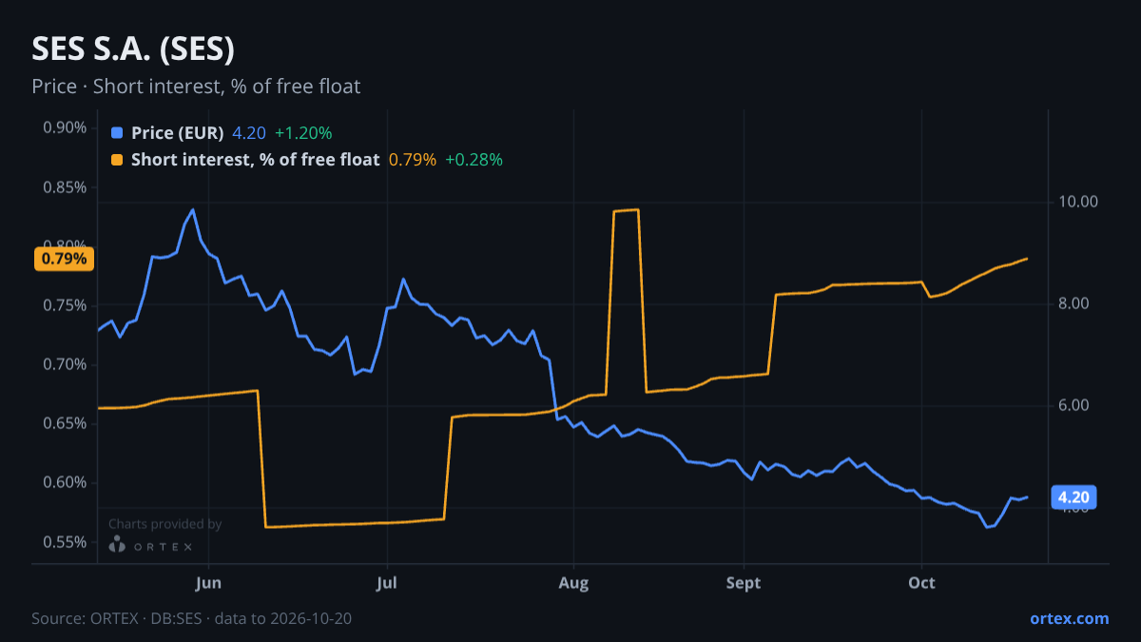Image resolution: width=1141 pixels, height=642 pixels.
Task: Click the blue Price legend swatch
Action: click(117, 133)
